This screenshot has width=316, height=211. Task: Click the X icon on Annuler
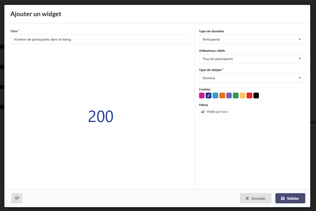coord(247,198)
